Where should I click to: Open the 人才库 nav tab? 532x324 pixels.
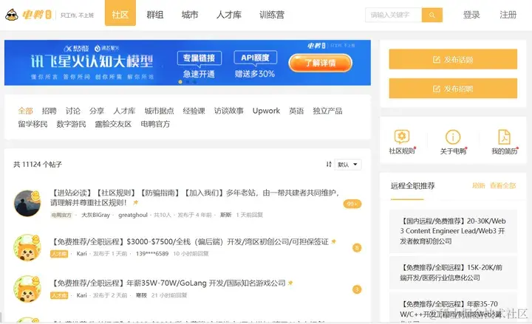[229, 15]
